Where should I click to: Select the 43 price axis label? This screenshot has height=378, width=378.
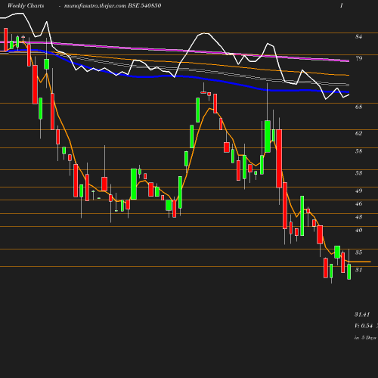click(x=358, y=217)
